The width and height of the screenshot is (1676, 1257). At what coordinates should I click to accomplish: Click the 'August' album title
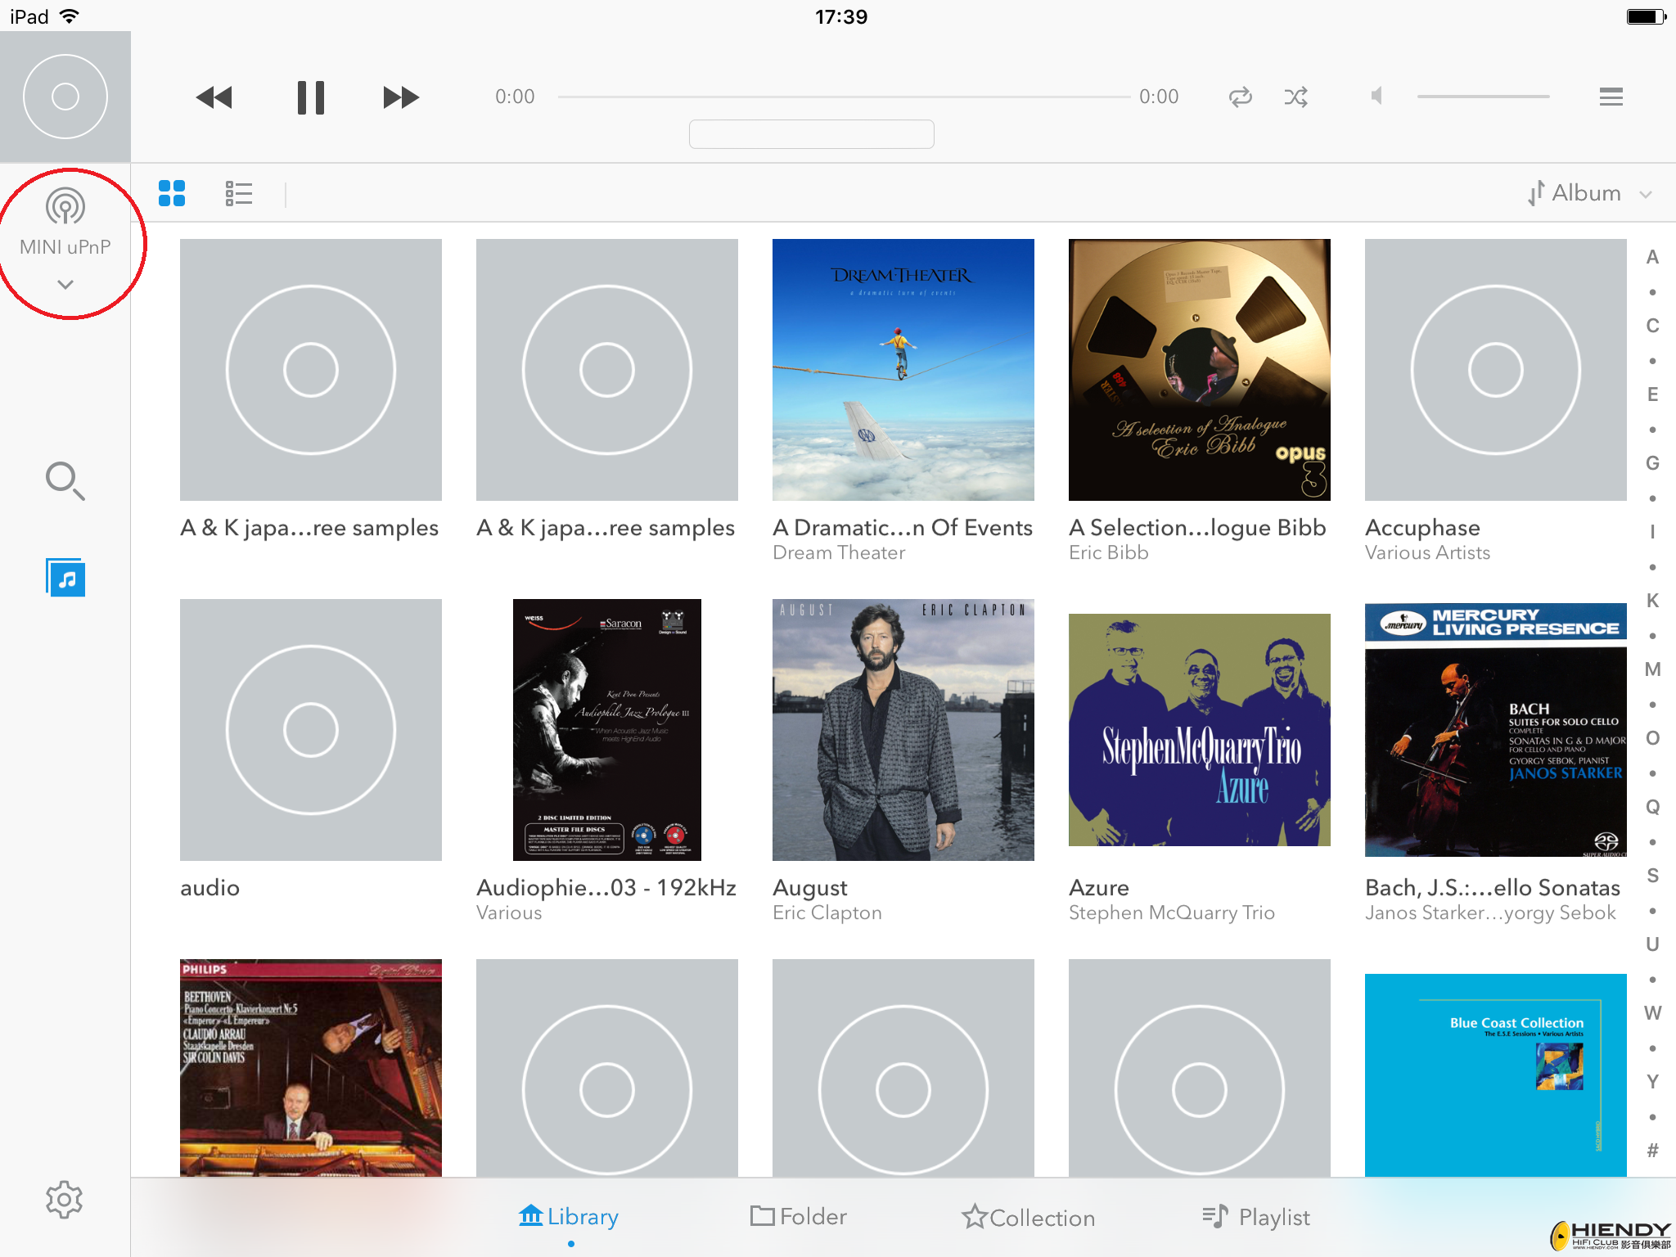(x=810, y=889)
